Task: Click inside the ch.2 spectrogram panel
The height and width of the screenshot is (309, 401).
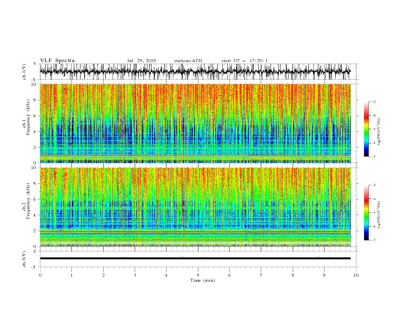Action: pyautogui.click(x=195, y=207)
